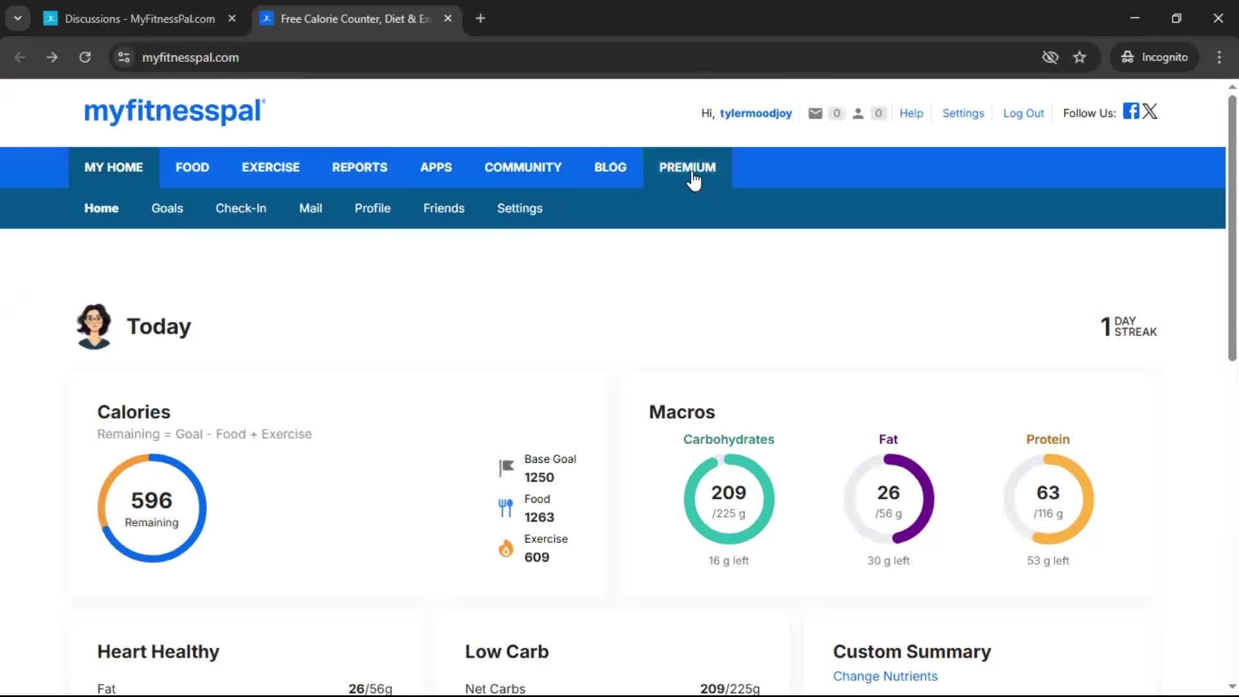Click the friend request count badge 0
This screenshot has height=697, width=1239.
[x=878, y=114]
